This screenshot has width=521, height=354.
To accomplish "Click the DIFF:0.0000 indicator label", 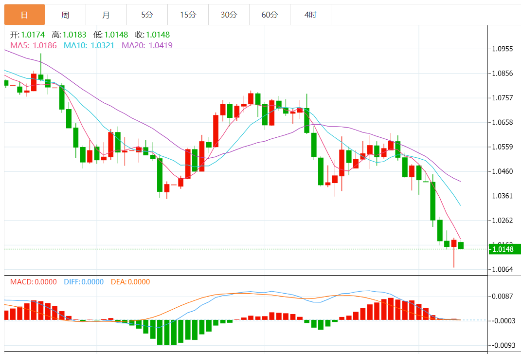I will pos(83,282).
